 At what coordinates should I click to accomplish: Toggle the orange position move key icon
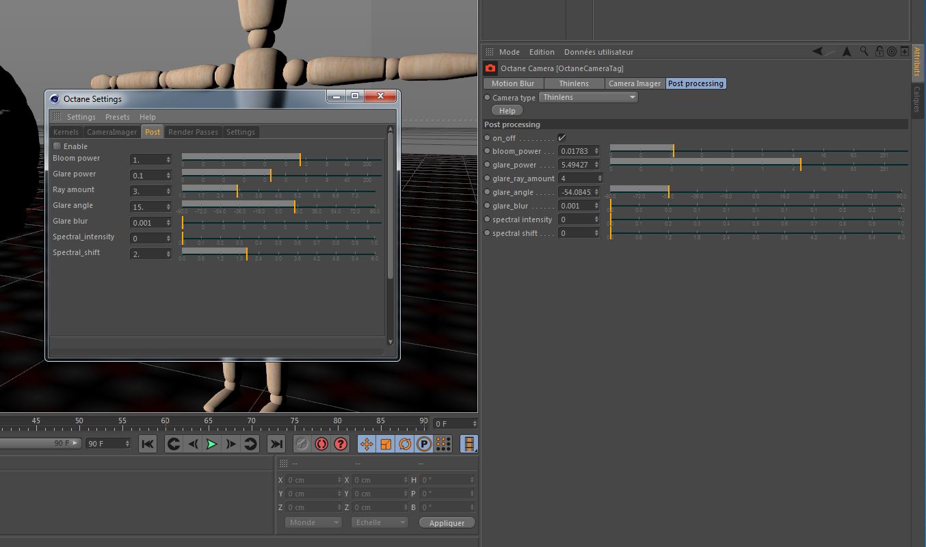point(367,444)
